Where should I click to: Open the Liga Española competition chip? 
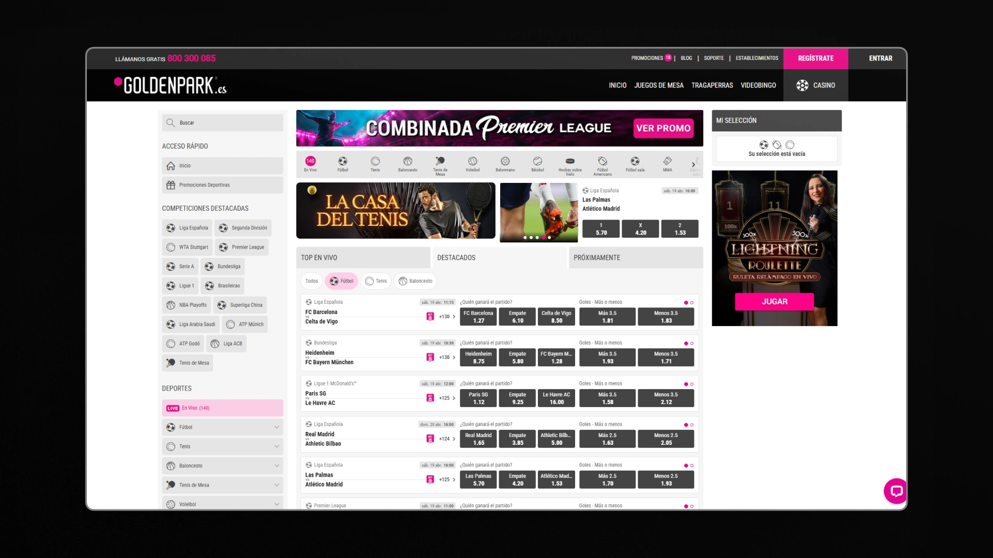tap(187, 228)
